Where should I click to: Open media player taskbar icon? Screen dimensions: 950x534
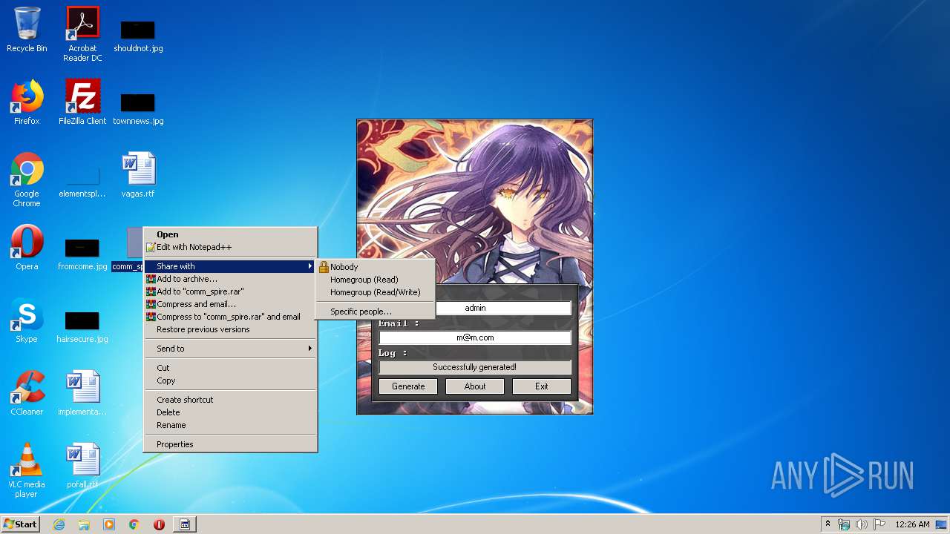coord(109,524)
